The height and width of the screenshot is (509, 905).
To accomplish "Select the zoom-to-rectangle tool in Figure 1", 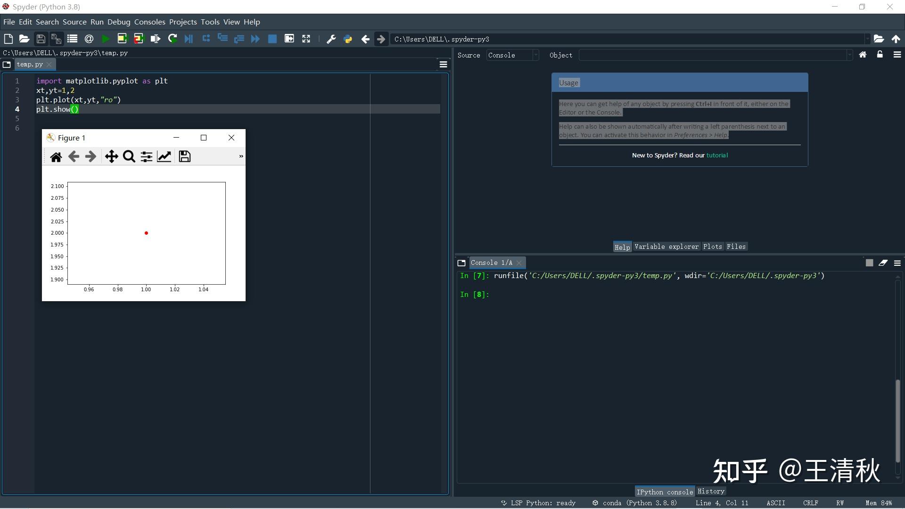I will [x=129, y=156].
